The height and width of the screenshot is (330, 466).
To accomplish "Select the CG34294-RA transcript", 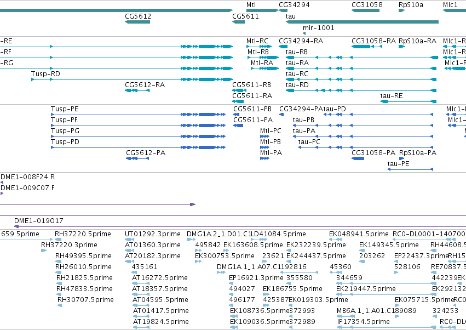I will 283,47.
